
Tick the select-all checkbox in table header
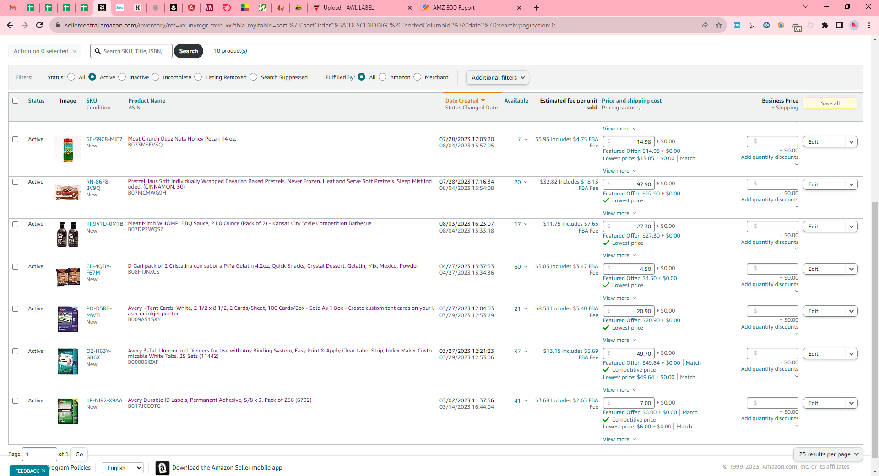pos(16,101)
